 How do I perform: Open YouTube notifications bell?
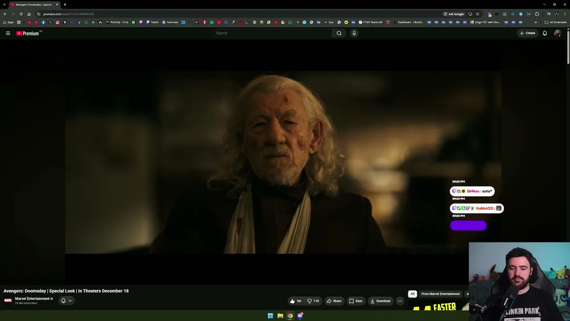[545, 33]
